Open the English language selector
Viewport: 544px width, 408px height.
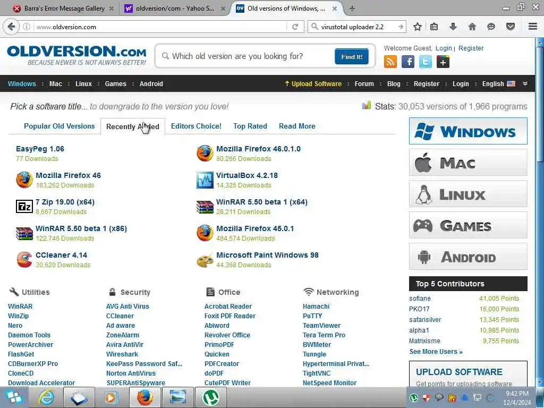coord(498,83)
